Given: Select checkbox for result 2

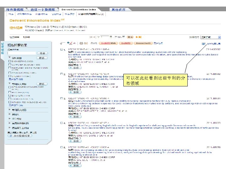Looking at the screenshot, I should coord(62,74).
